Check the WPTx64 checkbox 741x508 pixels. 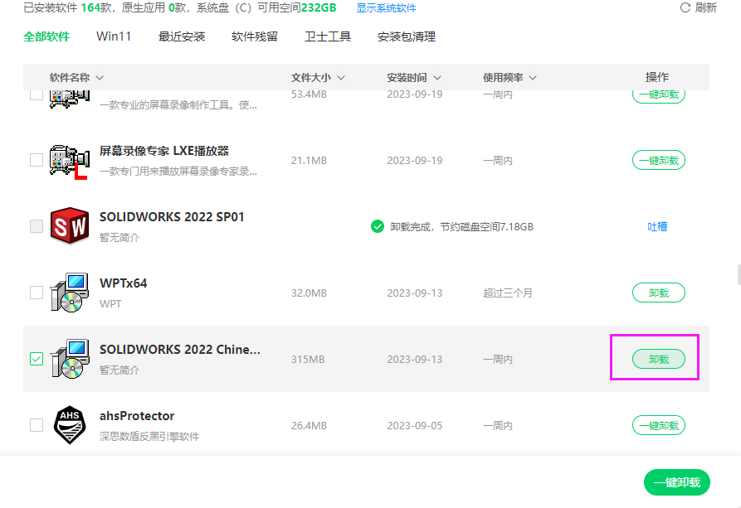37,293
